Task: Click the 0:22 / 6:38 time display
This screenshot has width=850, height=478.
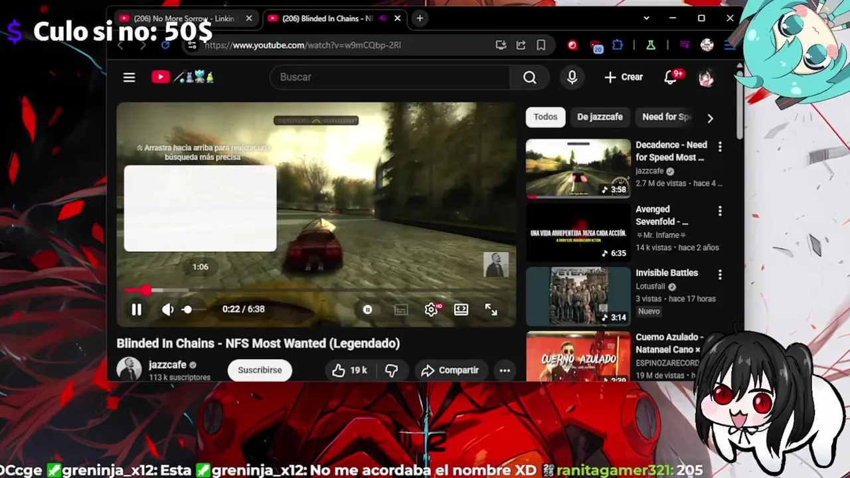Action: (x=243, y=309)
